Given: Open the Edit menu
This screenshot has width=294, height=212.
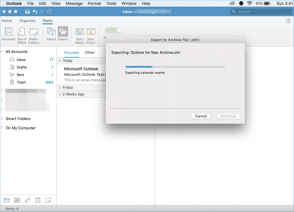Looking at the screenshot, I should (42, 3).
